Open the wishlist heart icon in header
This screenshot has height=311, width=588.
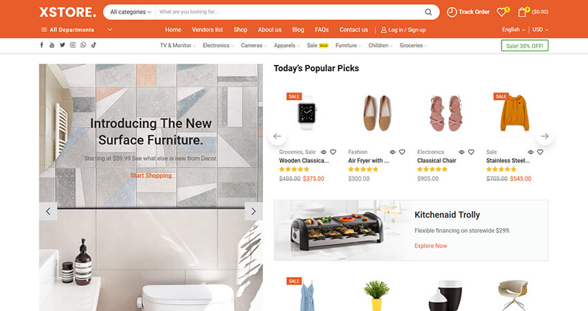[x=502, y=12]
